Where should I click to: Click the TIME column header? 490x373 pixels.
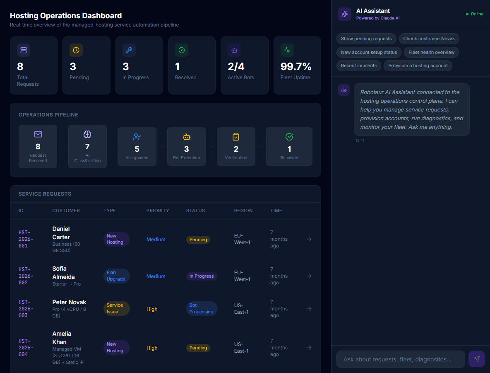click(x=276, y=211)
